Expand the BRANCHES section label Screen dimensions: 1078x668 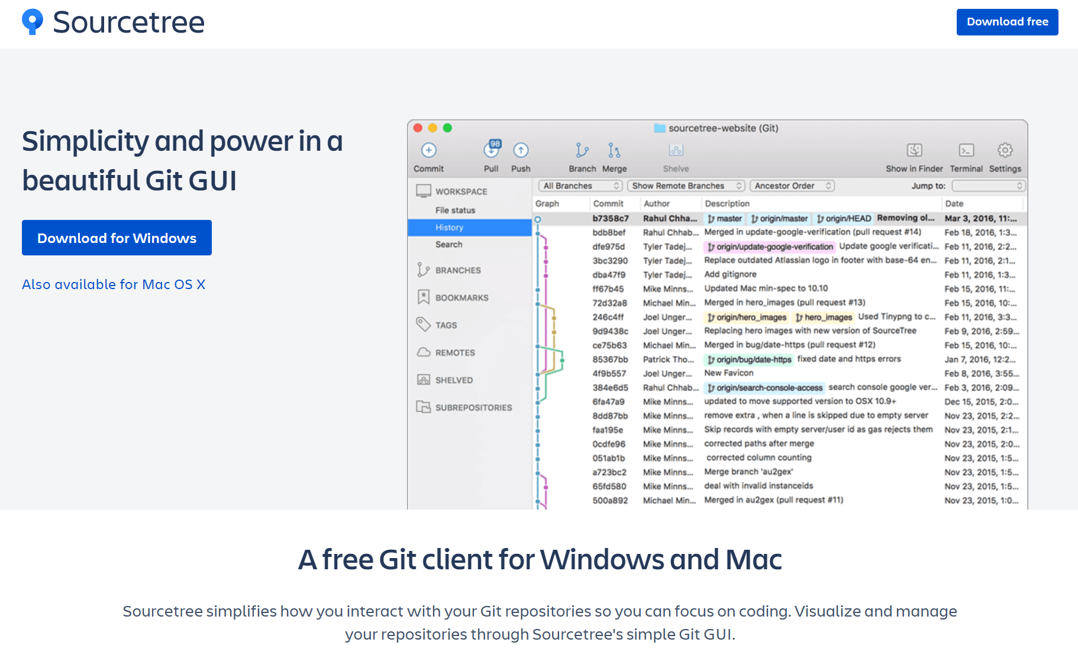[458, 270]
